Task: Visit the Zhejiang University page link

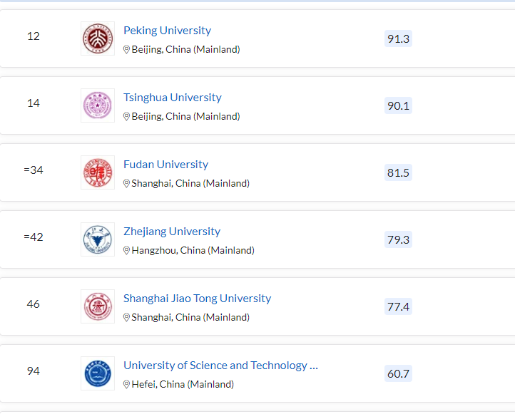Action: pos(171,232)
